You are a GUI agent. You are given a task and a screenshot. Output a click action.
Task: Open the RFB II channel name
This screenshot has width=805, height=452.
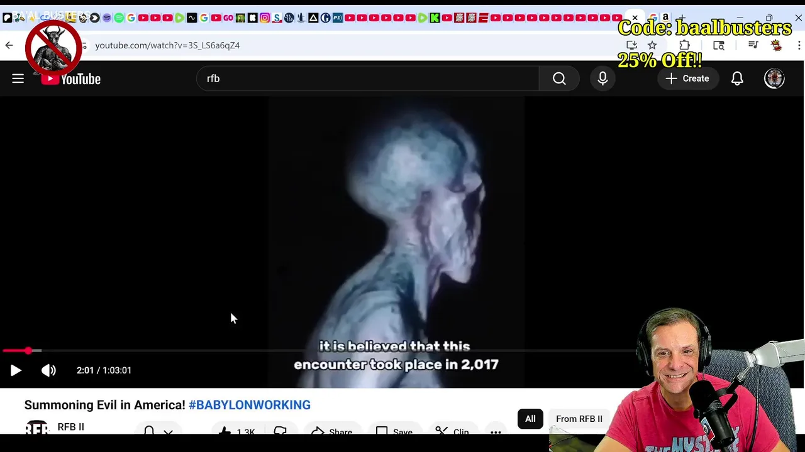70,427
